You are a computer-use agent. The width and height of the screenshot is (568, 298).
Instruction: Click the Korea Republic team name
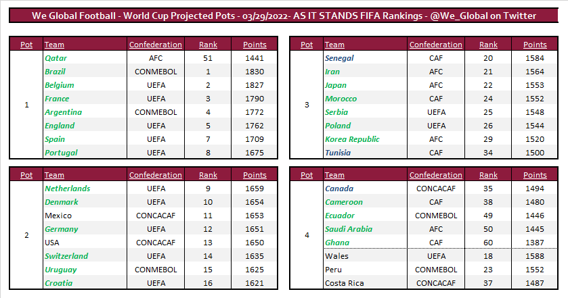(352, 139)
